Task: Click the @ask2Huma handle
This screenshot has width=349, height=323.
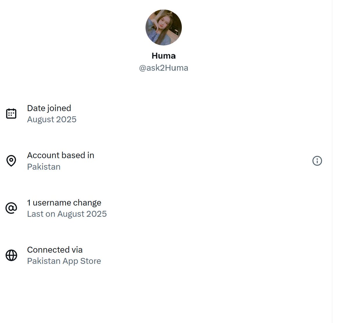Action: [x=163, y=68]
